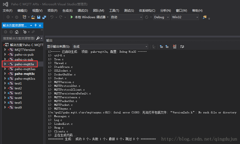
Task: Close the Solution Explorer panel
Action: click(x=40, y=25)
